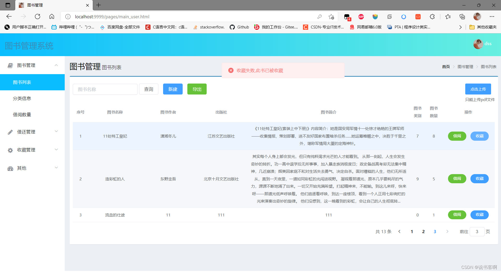Dismiss the error icon in 收藏失败 alert
501x272 pixels.
231,70
